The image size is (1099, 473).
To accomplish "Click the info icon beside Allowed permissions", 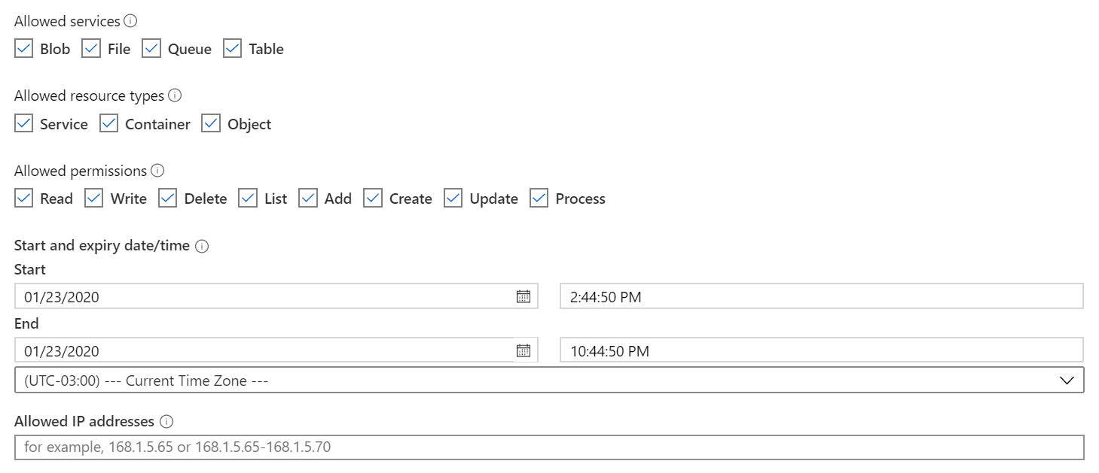I will [x=157, y=171].
